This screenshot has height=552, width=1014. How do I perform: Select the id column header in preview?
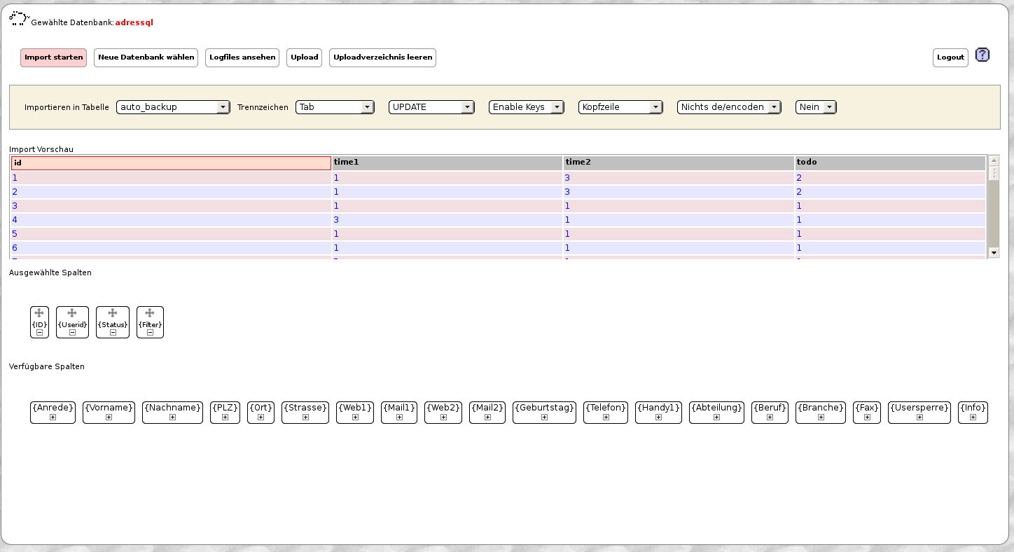pos(171,163)
